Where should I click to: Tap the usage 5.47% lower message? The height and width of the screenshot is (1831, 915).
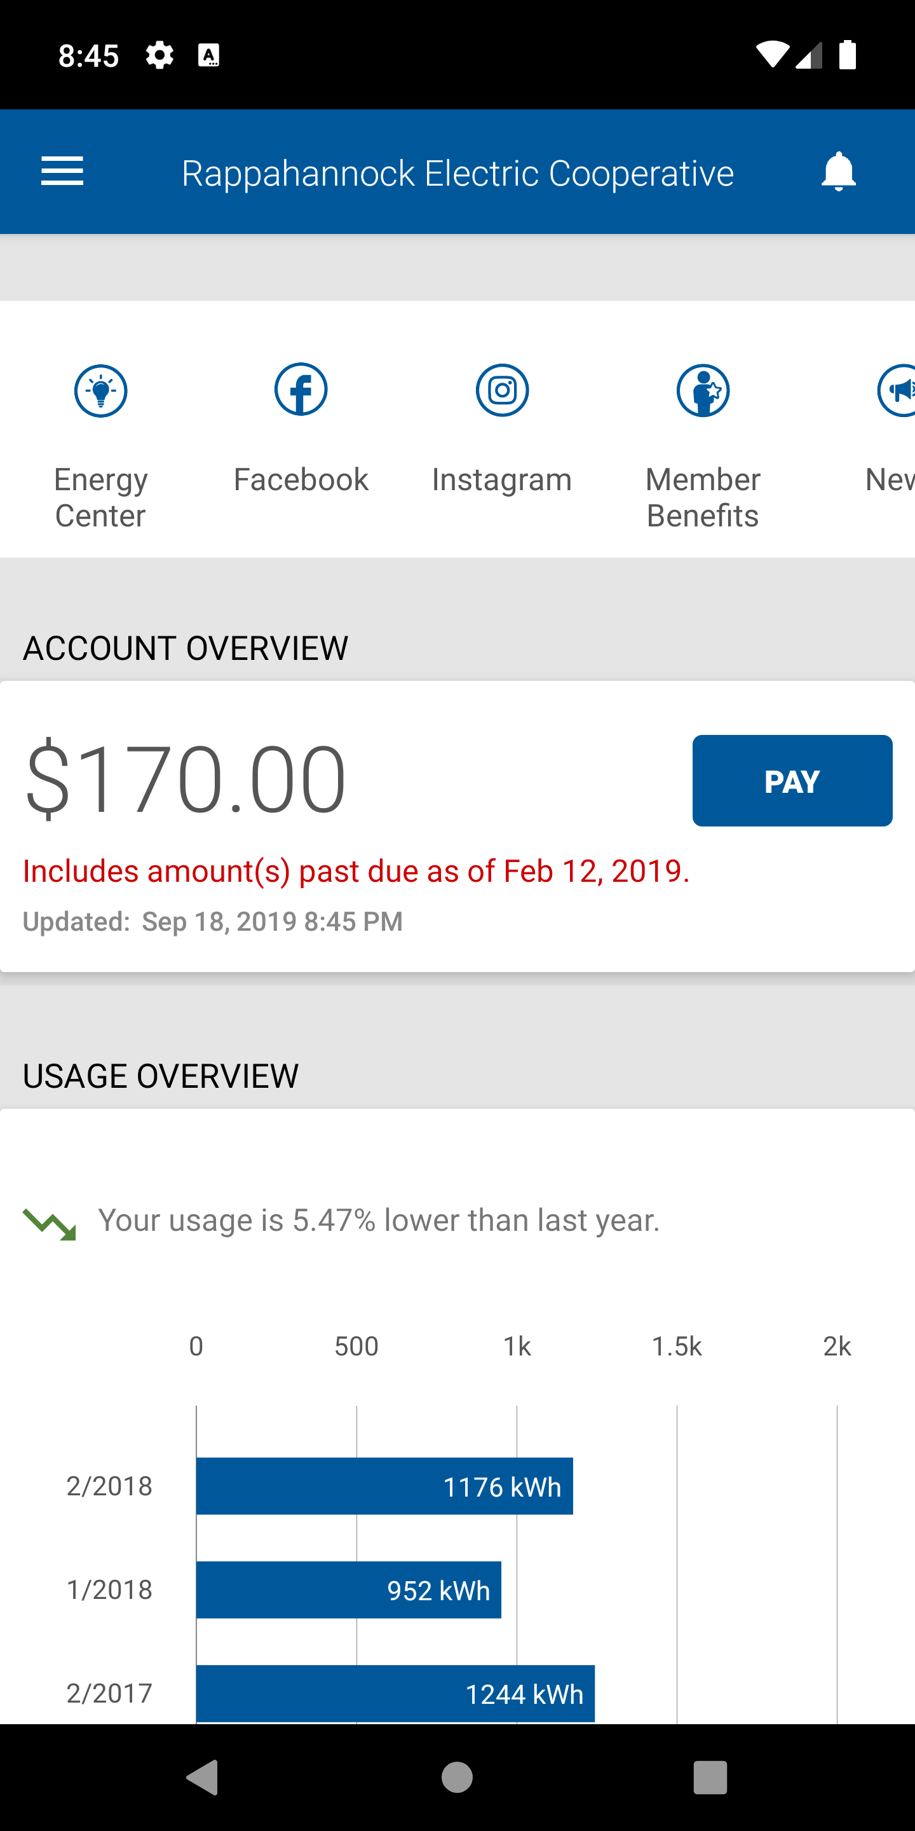click(379, 1221)
